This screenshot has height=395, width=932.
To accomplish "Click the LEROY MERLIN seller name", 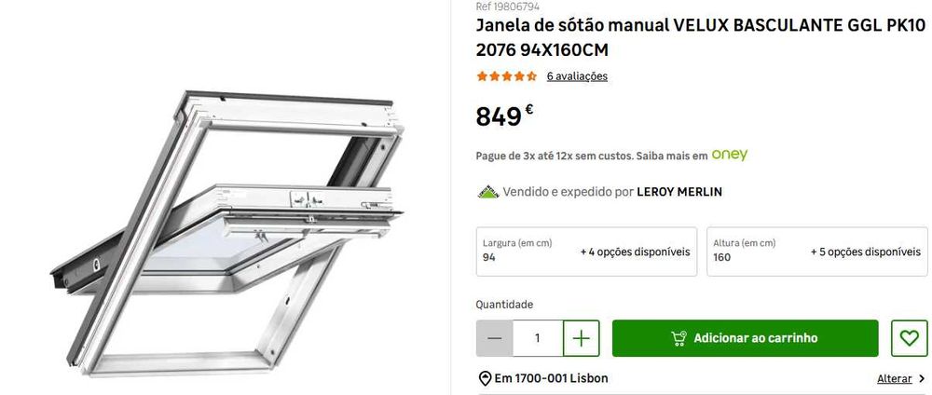I will pyautogui.click(x=679, y=192).
